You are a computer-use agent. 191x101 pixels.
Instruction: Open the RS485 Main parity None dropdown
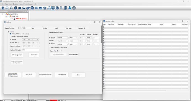click(89, 44)
